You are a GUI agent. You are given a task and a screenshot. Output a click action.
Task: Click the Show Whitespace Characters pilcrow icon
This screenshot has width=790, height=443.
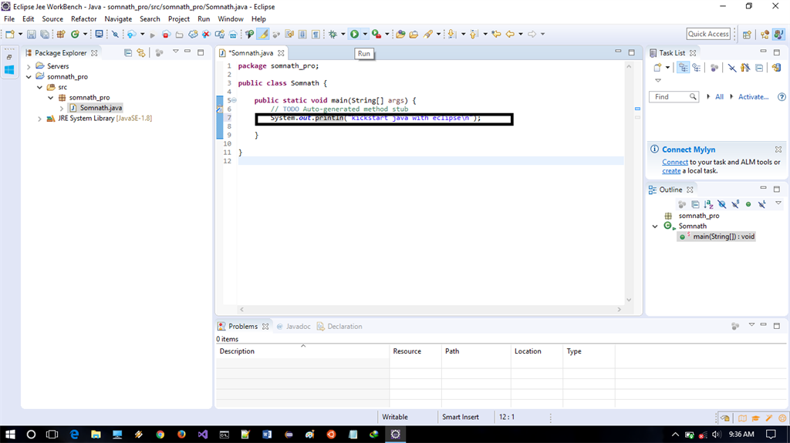316,34
